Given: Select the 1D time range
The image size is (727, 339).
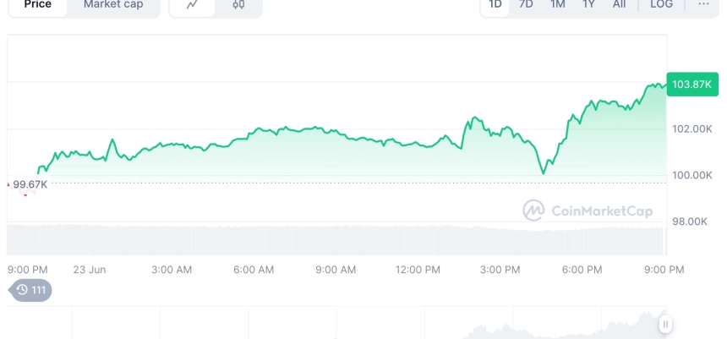Looking at the screenshot, I should pos(495,4).
